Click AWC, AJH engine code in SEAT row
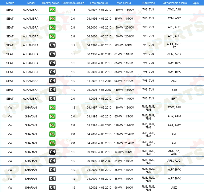 174,9
